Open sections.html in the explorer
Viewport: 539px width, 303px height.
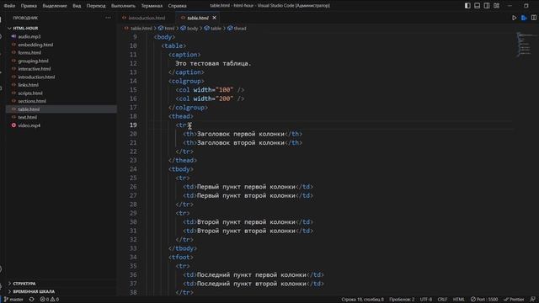pos(32,101)
